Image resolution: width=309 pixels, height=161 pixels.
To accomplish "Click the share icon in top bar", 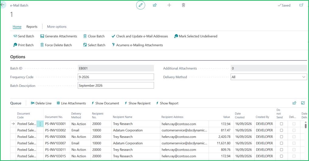I will 155,5.
